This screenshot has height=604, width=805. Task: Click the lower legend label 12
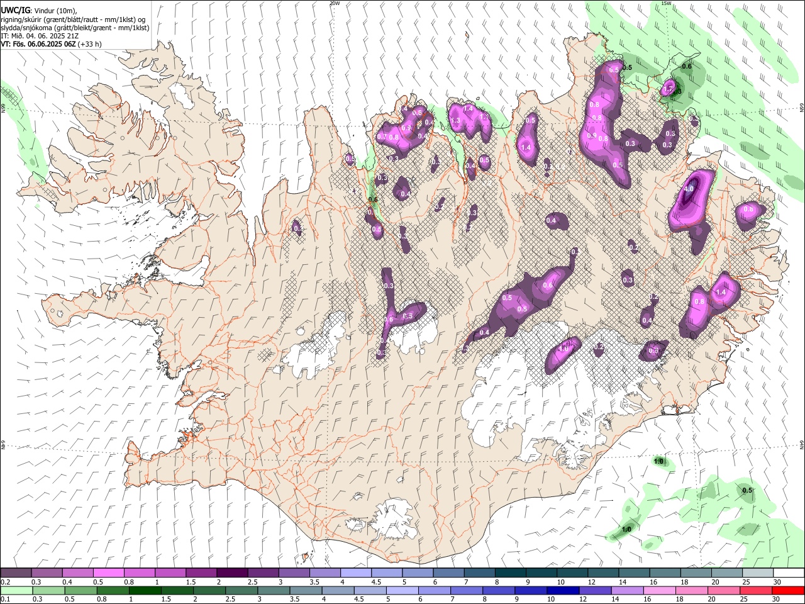[583, 600]
